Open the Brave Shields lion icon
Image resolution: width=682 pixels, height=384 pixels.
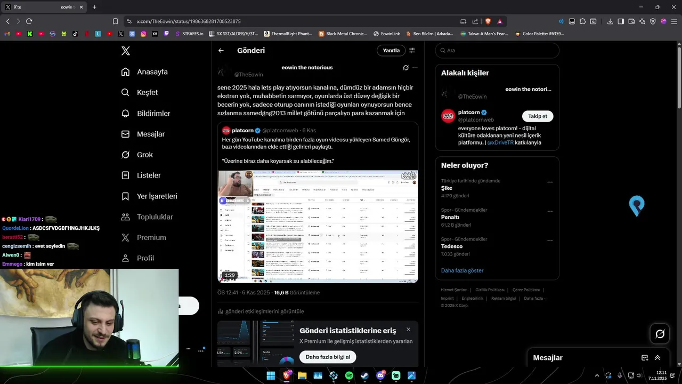click(x=488, y=21)
